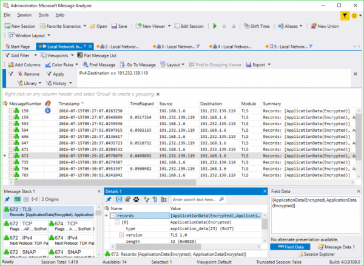Click the New Session toolbar button
The width and height of the screenshot is (364, 266).
tap(20, 26)
